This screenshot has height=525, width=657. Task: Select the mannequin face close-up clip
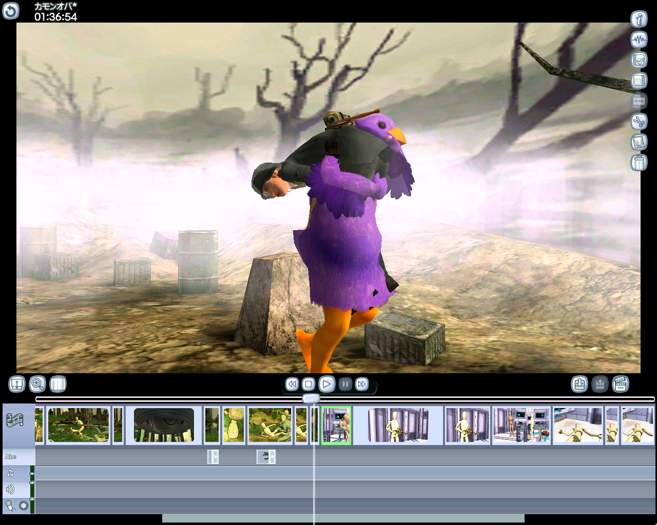pos(234,425)
